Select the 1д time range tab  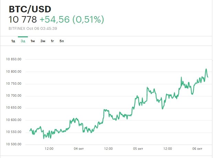point(13,41)
